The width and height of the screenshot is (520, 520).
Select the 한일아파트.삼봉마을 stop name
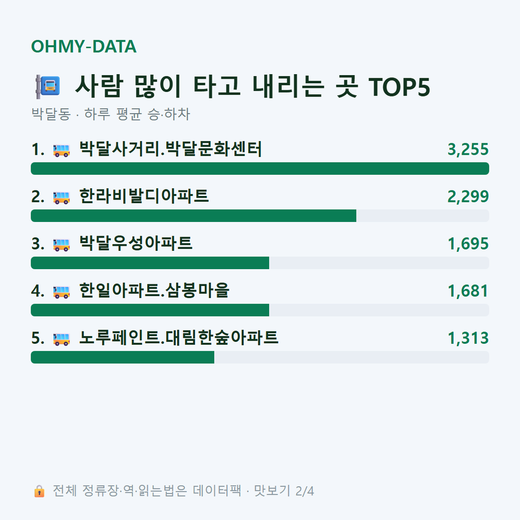pos(154,290)
